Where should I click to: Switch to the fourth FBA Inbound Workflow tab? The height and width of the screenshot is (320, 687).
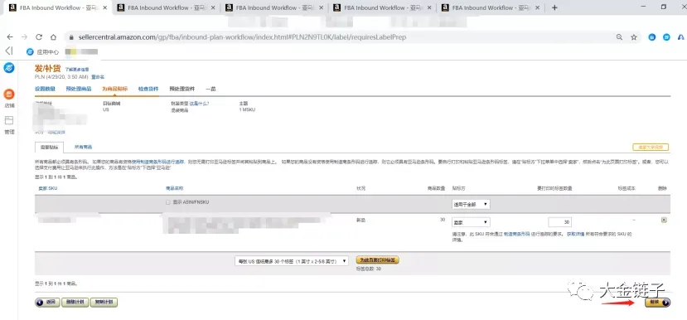[383, 7]
